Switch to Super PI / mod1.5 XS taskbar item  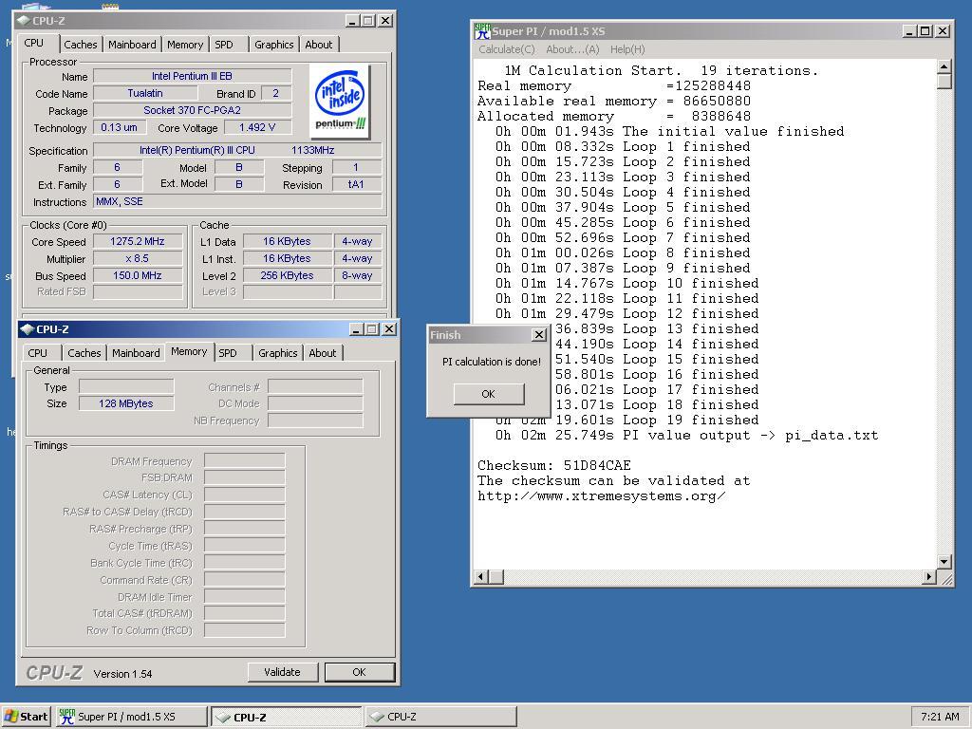(131, 717)
